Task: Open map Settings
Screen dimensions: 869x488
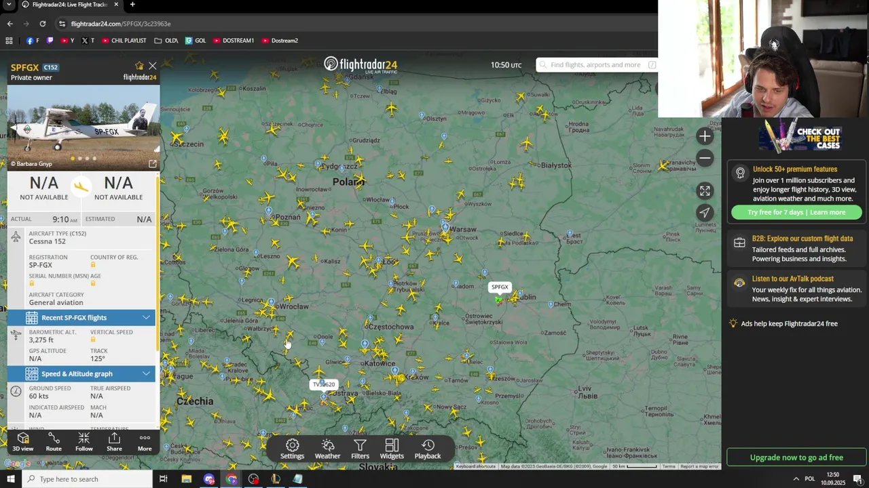Action: coord(292,449)
